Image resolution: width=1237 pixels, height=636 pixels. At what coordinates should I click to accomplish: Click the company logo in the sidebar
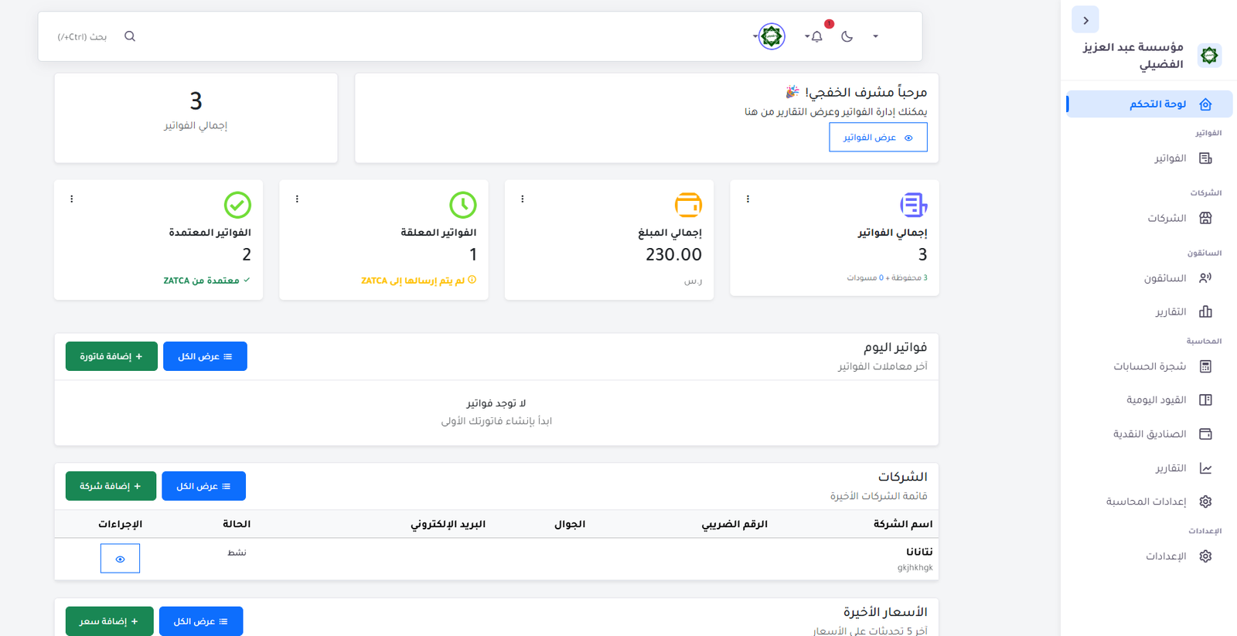[1209, 56]
